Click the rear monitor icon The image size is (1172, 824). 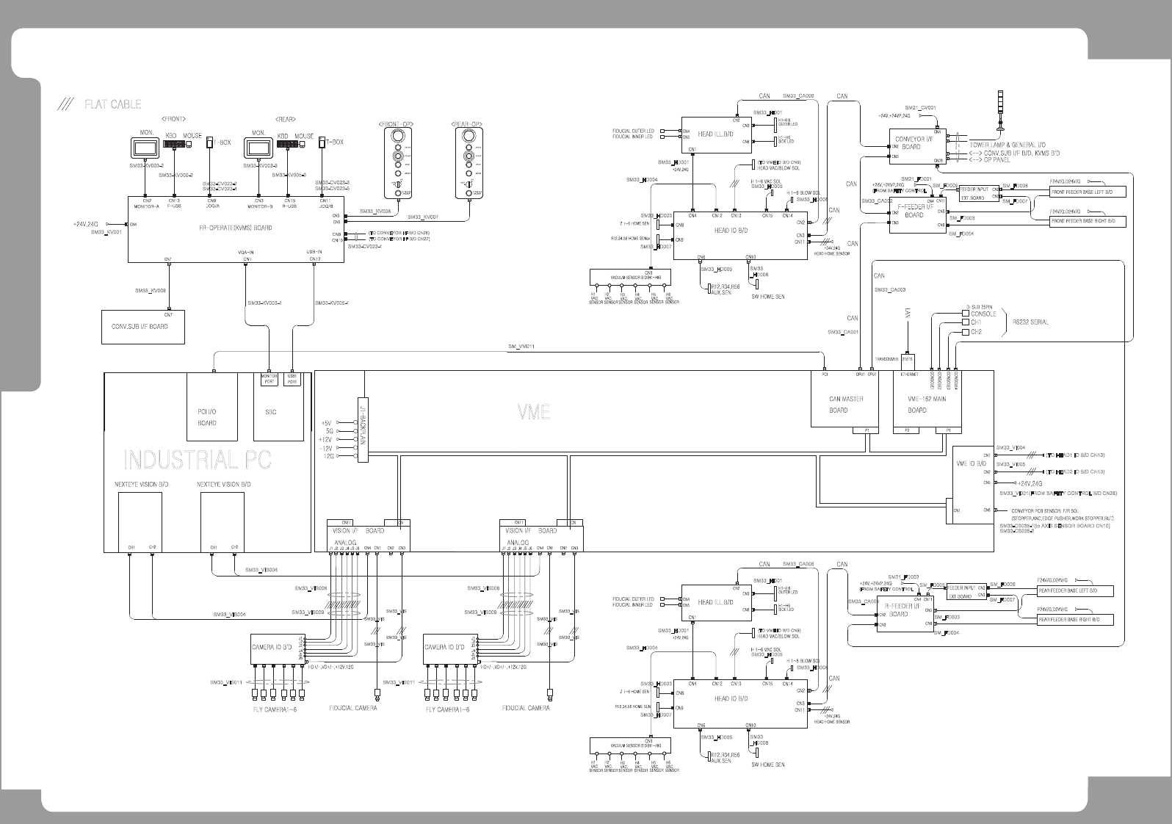pyautogui.click(x=258, y=148)
